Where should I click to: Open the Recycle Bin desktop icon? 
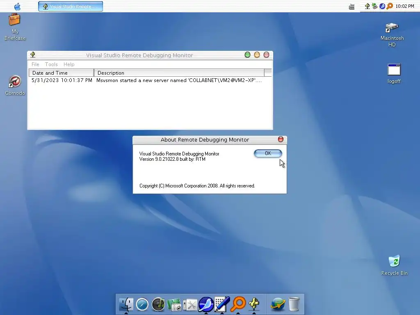(x=394, y=265)
